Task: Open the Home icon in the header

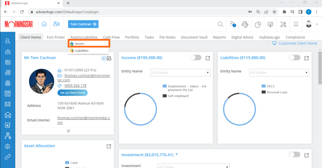Action: (x=44, y=24)
